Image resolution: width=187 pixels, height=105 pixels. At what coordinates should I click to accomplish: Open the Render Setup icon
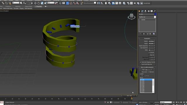pyautogui.click(x=128, y=3)
